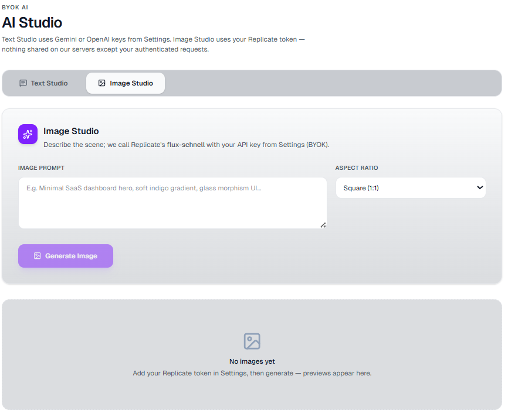Focus the image prompt text area

click(172, 203)
